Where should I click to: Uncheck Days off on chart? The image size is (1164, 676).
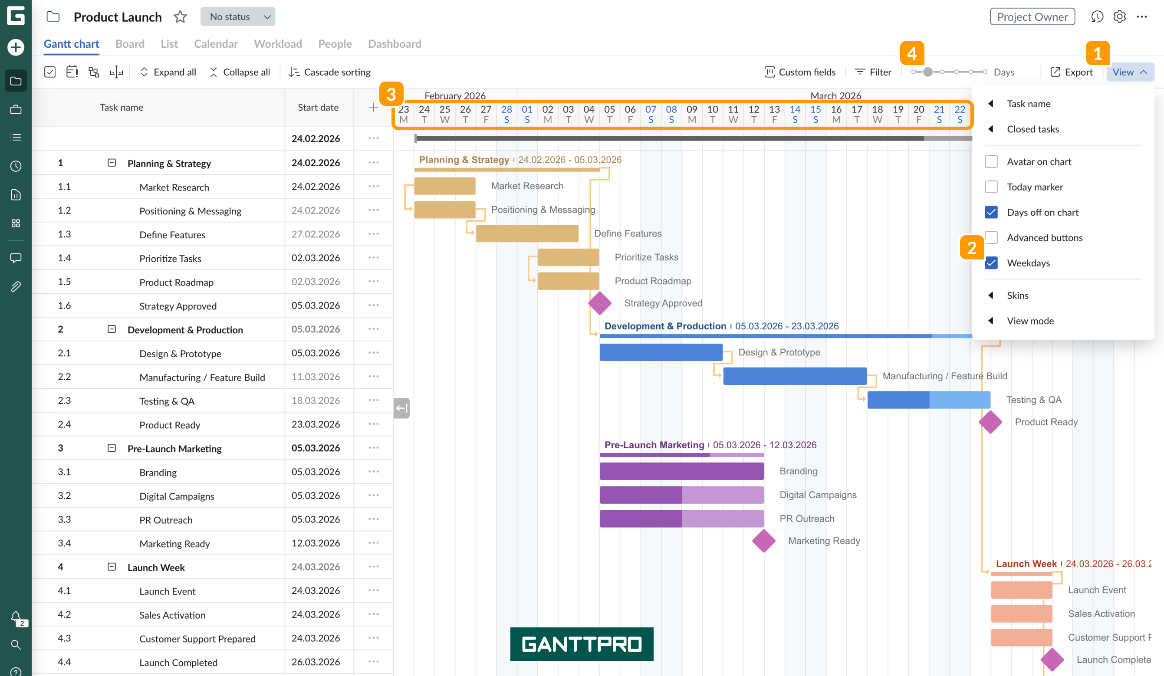click(x=991, y=212)
